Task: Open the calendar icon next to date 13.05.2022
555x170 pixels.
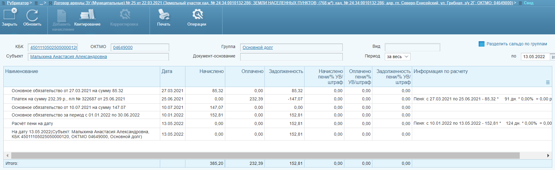Action: click(x=553, y=57)
